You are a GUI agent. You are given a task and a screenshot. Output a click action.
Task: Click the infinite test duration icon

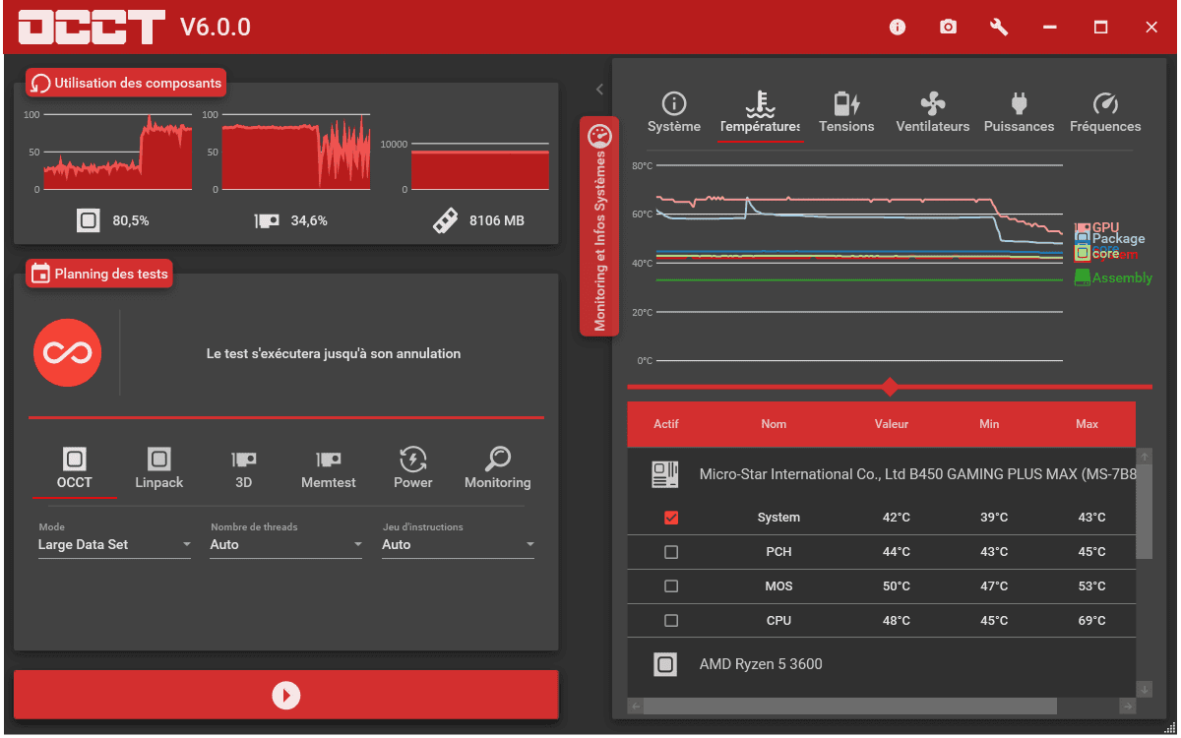[x=67, y=352]
